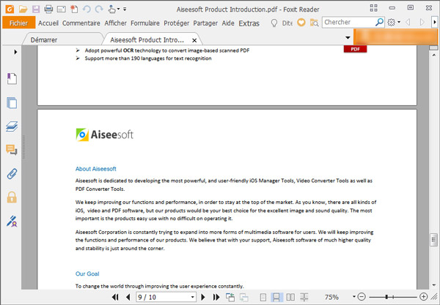Open the Layers panel
Screen dimensions: 440x305
click(x=12, y=127)
